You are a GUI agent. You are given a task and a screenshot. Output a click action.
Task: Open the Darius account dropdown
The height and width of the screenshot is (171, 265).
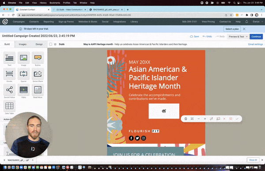[x=258, y=22]
